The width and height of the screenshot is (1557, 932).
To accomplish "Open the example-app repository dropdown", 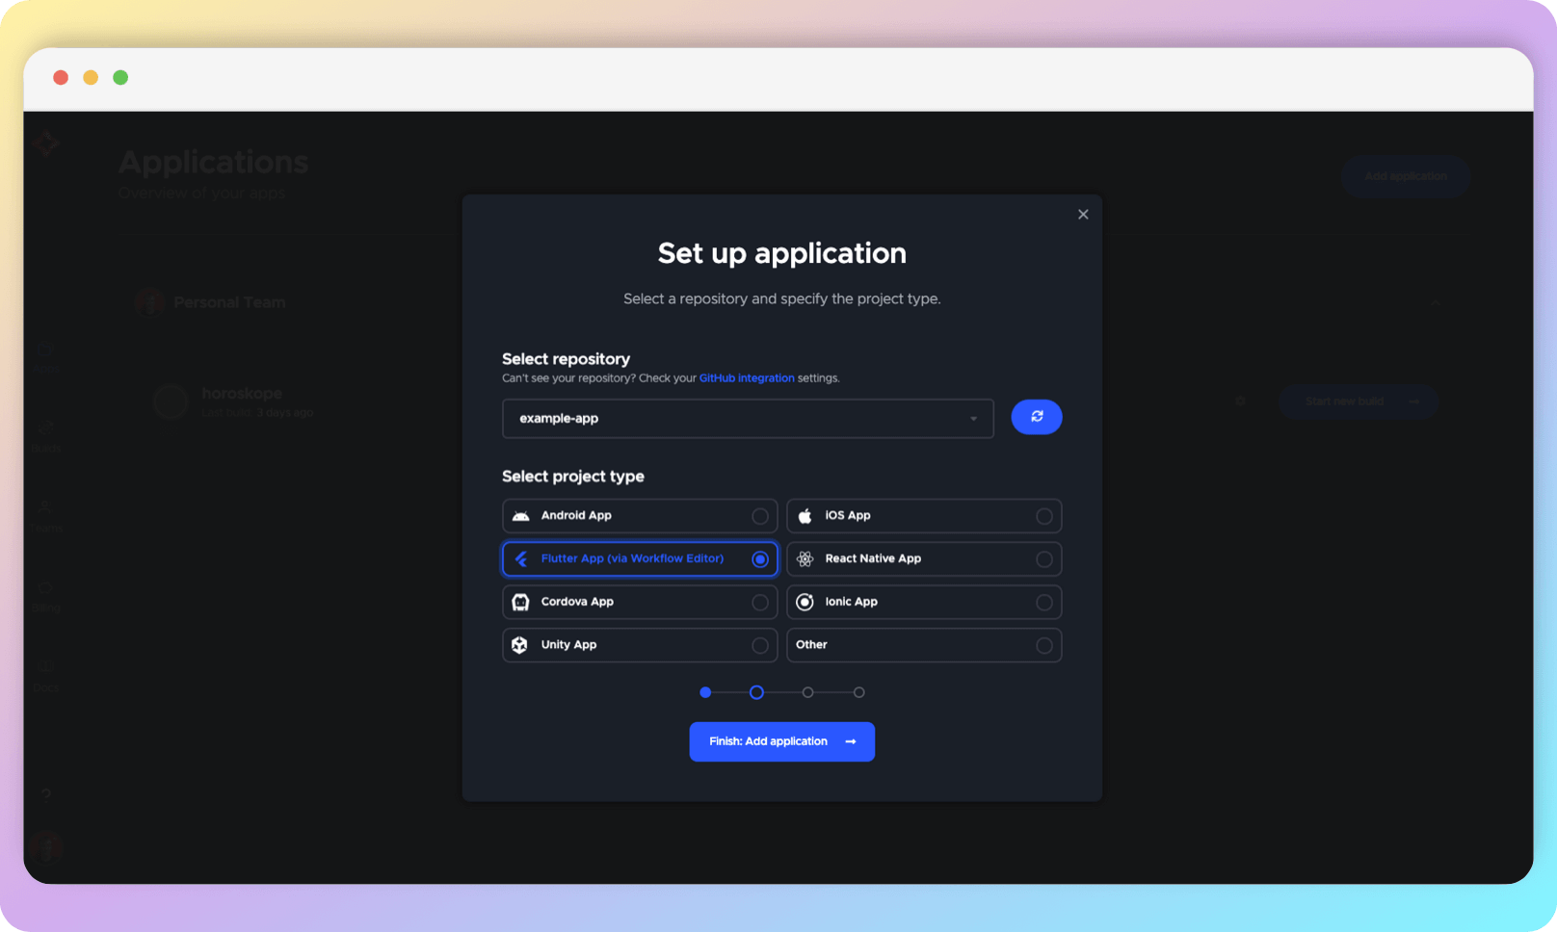I will pyautogui.click(x=748, y=418).
